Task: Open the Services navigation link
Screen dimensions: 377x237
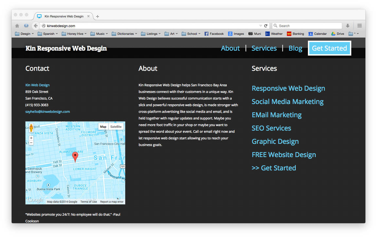Action: point(264,48)
